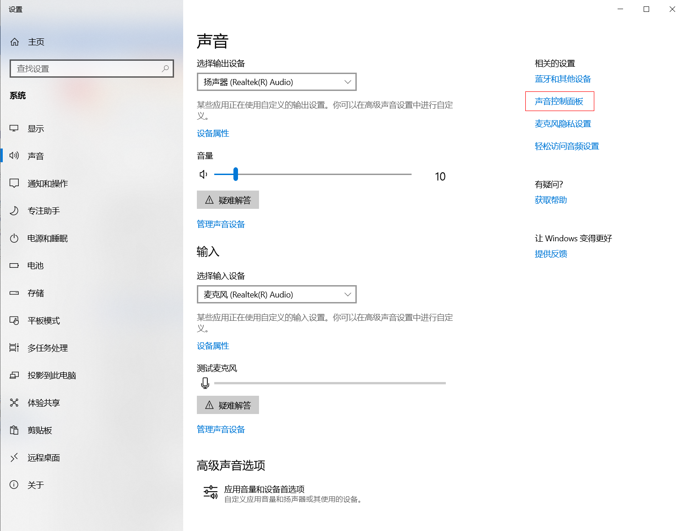
Task: Click the speaker icon beside volume slider
Action: pos(204,174)
